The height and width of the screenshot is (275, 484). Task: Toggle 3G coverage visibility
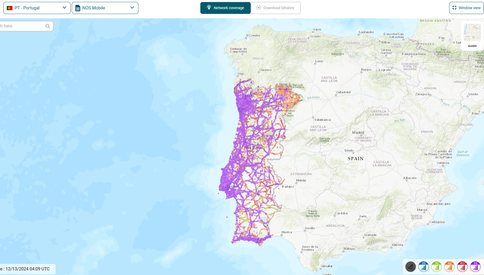click(x=436, y=267)
